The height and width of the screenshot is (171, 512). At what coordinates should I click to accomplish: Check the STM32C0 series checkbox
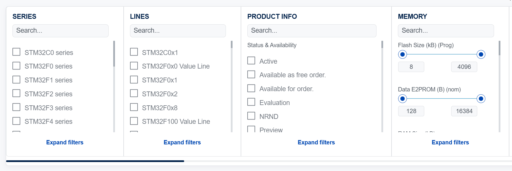(x=17, y=52)
